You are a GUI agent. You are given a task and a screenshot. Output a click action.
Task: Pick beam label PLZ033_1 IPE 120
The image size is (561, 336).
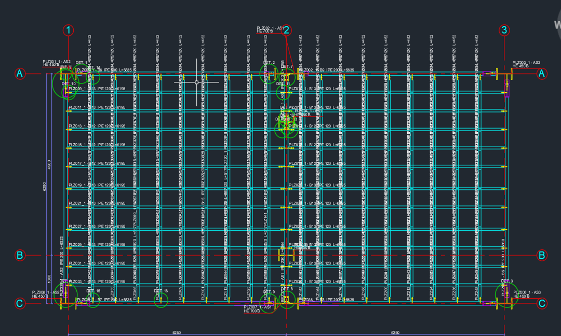pos(97,282)
